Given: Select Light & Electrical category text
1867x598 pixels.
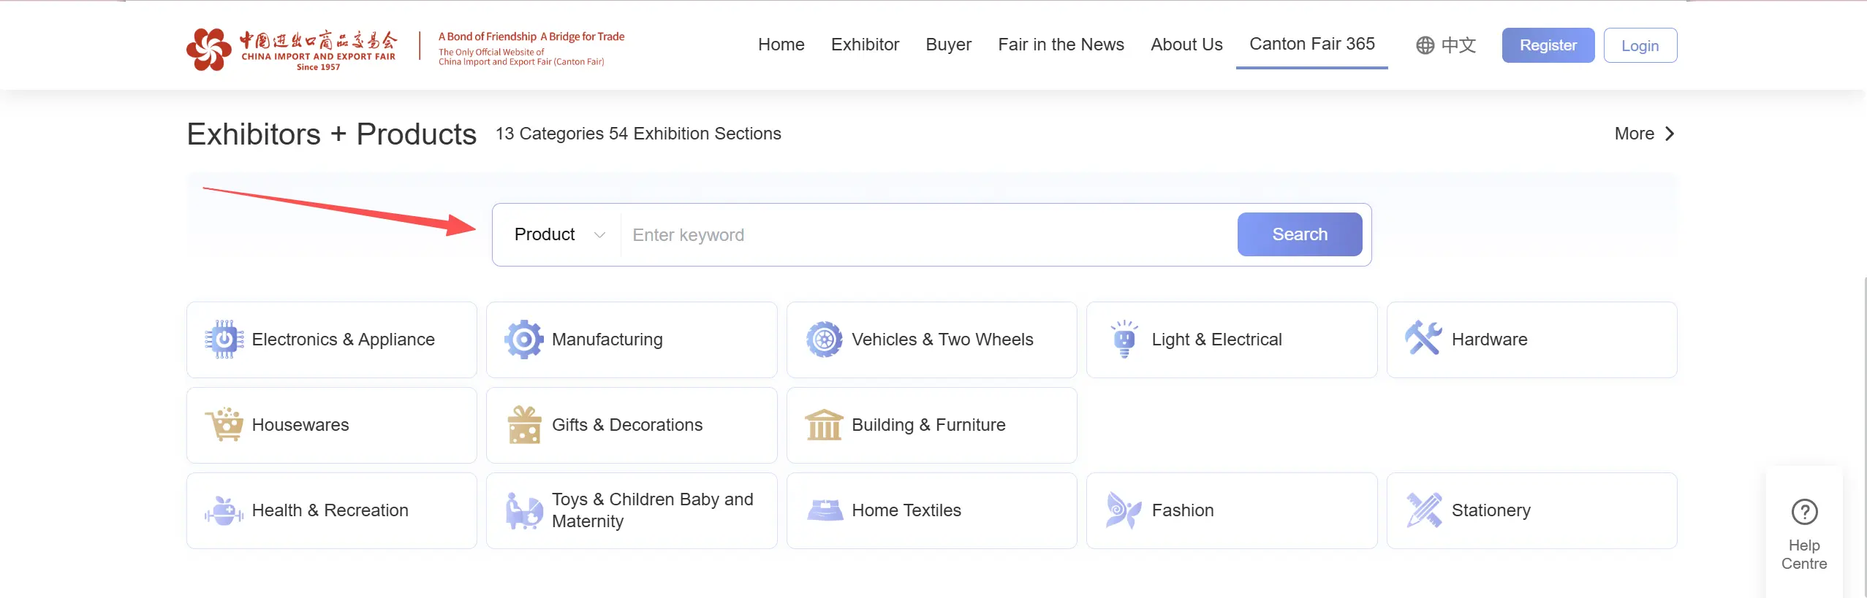Looking at the screenshot, I should (1216, 340).
